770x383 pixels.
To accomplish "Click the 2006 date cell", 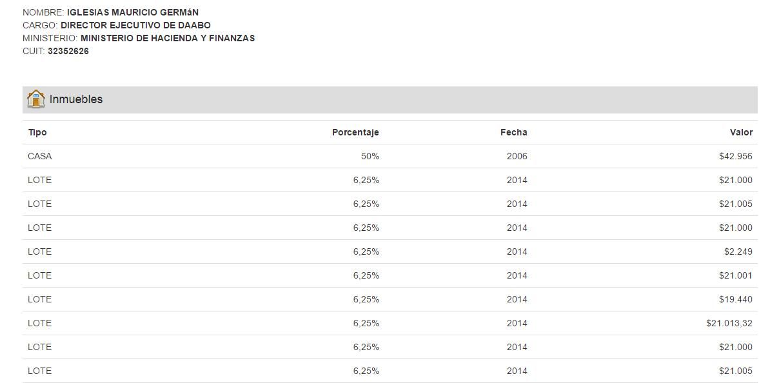I will point(517,156).
